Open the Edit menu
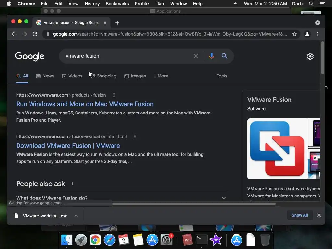332x249 pixels. (58, 4)
